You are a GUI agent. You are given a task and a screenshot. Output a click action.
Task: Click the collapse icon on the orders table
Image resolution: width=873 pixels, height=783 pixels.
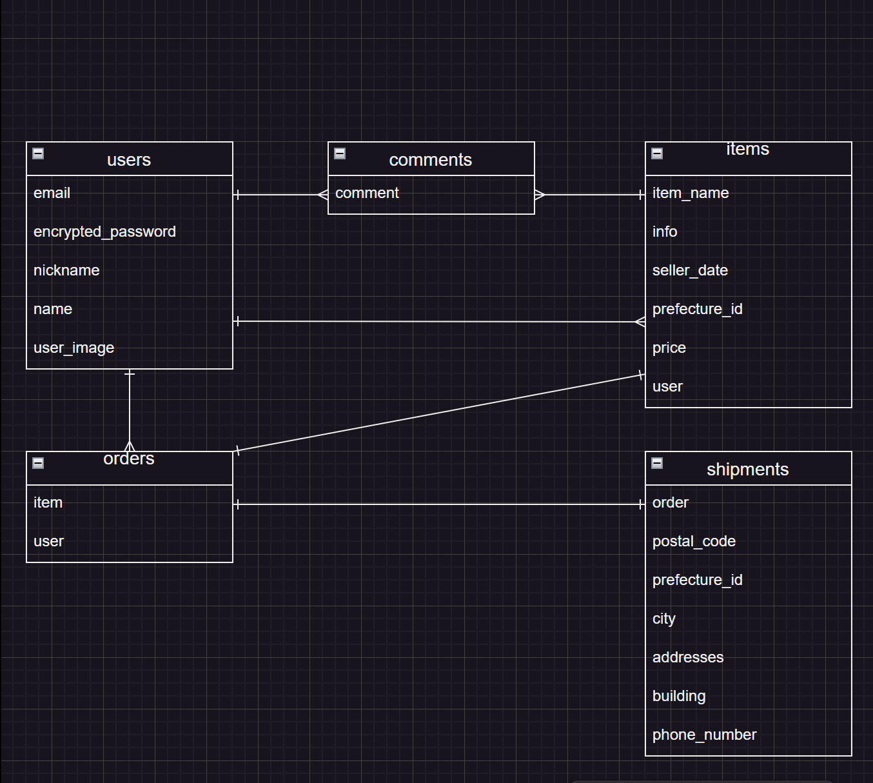38,463
